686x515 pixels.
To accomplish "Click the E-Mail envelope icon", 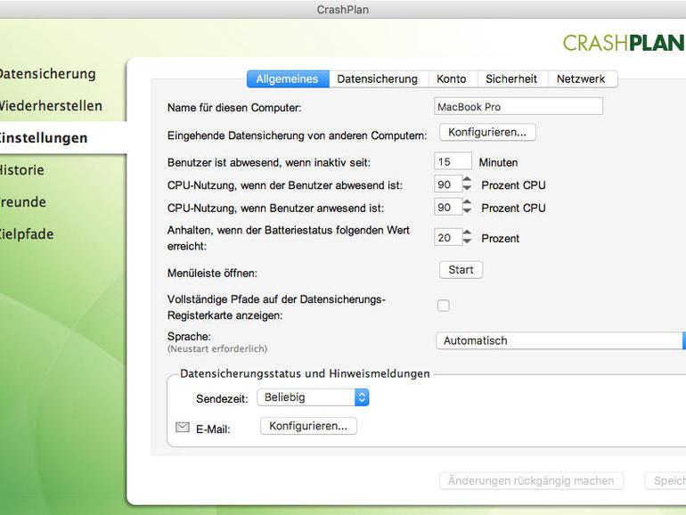I will pyautogui.click(x=183, y=427).
